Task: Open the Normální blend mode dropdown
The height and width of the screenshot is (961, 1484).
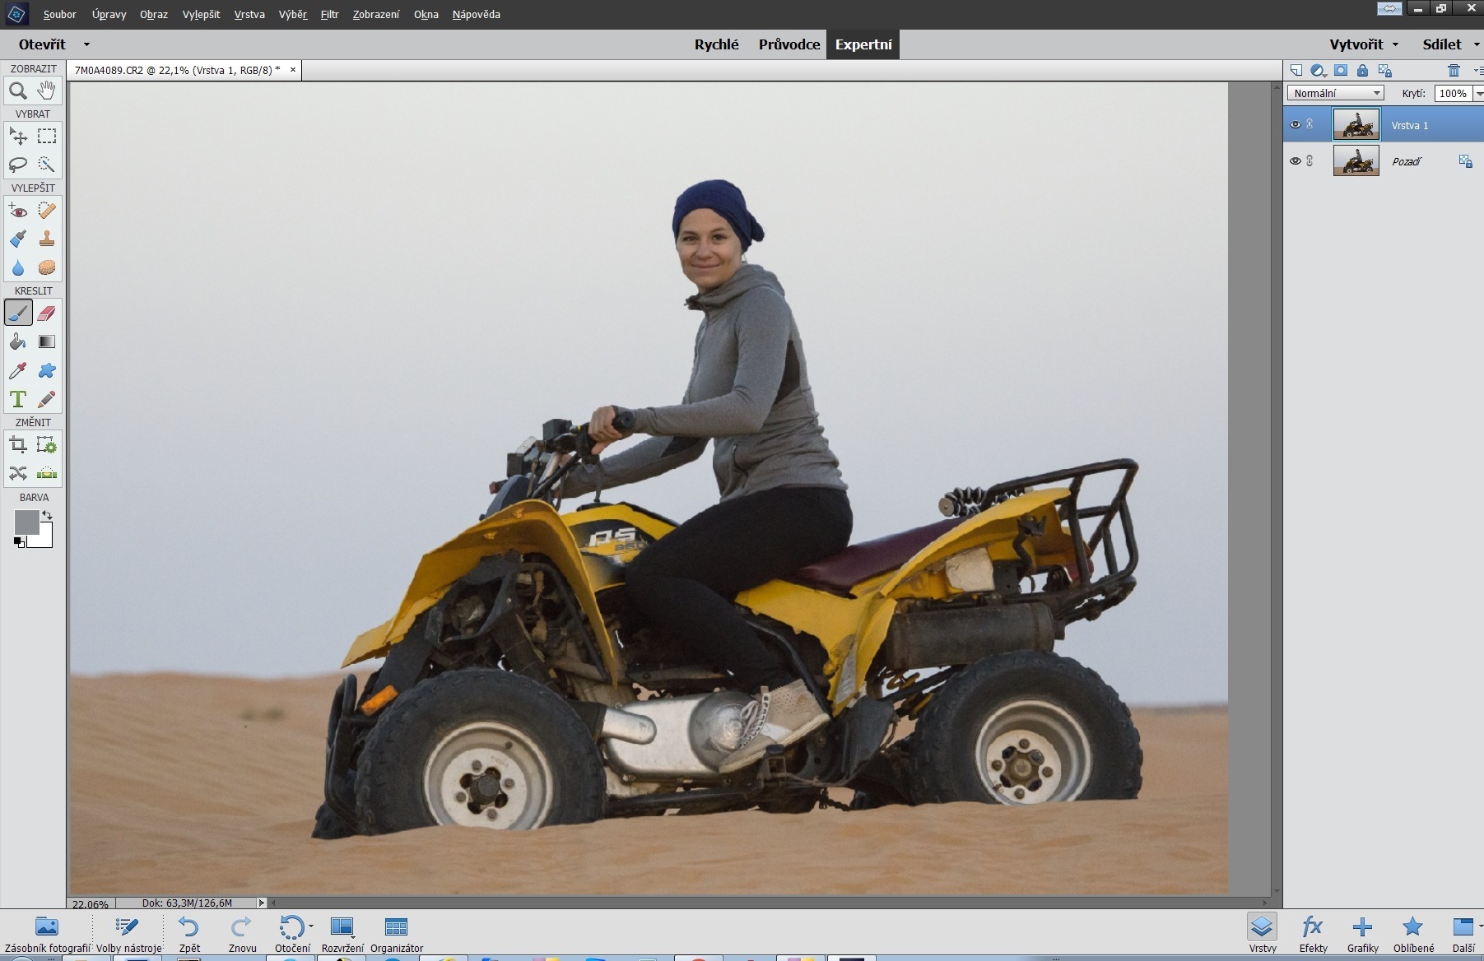Action: click(x=1335, y=94)
